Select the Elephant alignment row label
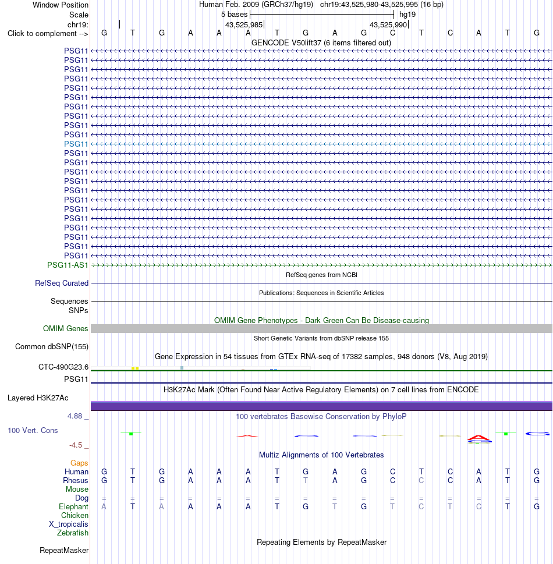This screenshot has height=564, width=553. (73, 506)
